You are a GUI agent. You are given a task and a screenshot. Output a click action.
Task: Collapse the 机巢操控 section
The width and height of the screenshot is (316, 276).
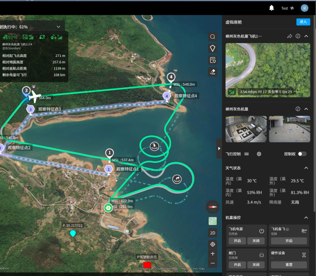click(x=306, y=217)
